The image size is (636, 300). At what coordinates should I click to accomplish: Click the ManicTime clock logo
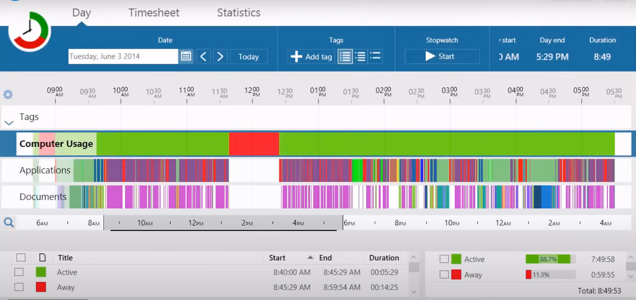pos(30,31)
